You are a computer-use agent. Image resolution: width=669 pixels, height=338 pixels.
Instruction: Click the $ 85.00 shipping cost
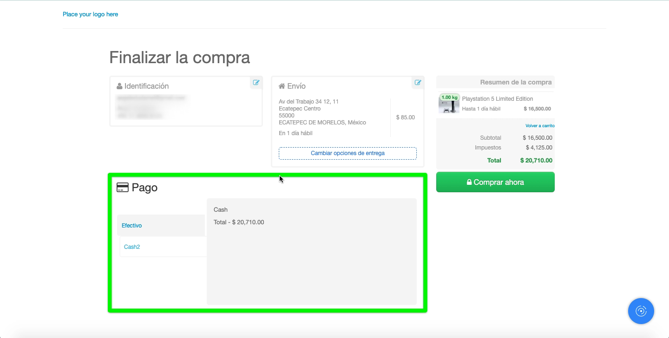point(406,117)
